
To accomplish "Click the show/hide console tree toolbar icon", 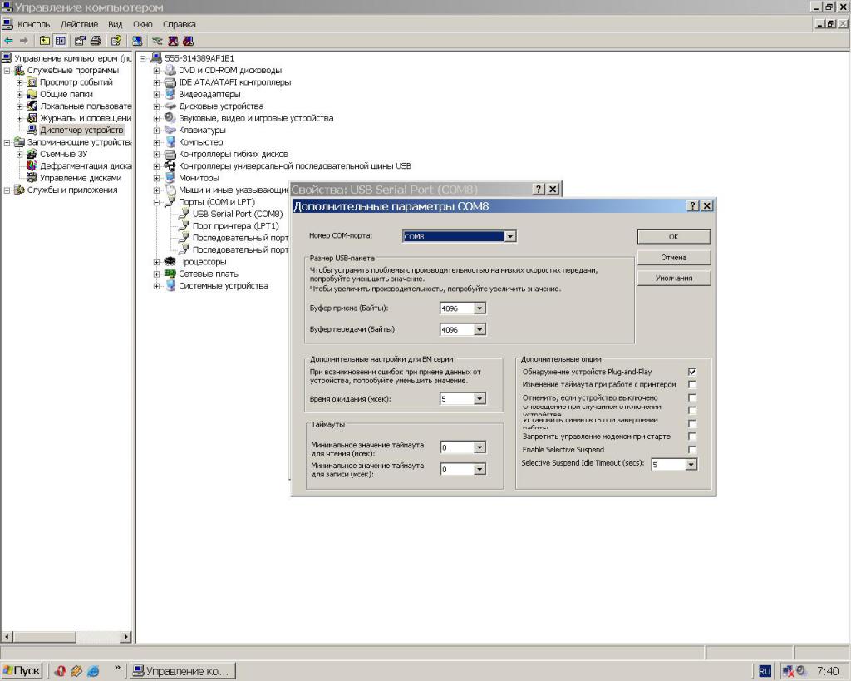I will pyautogui.click(x=61, y=40).
